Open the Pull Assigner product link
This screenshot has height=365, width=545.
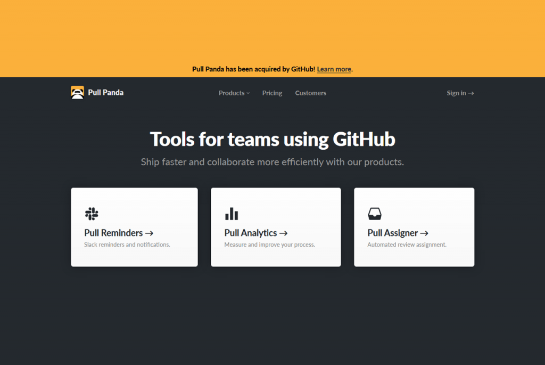coord(392,233)
